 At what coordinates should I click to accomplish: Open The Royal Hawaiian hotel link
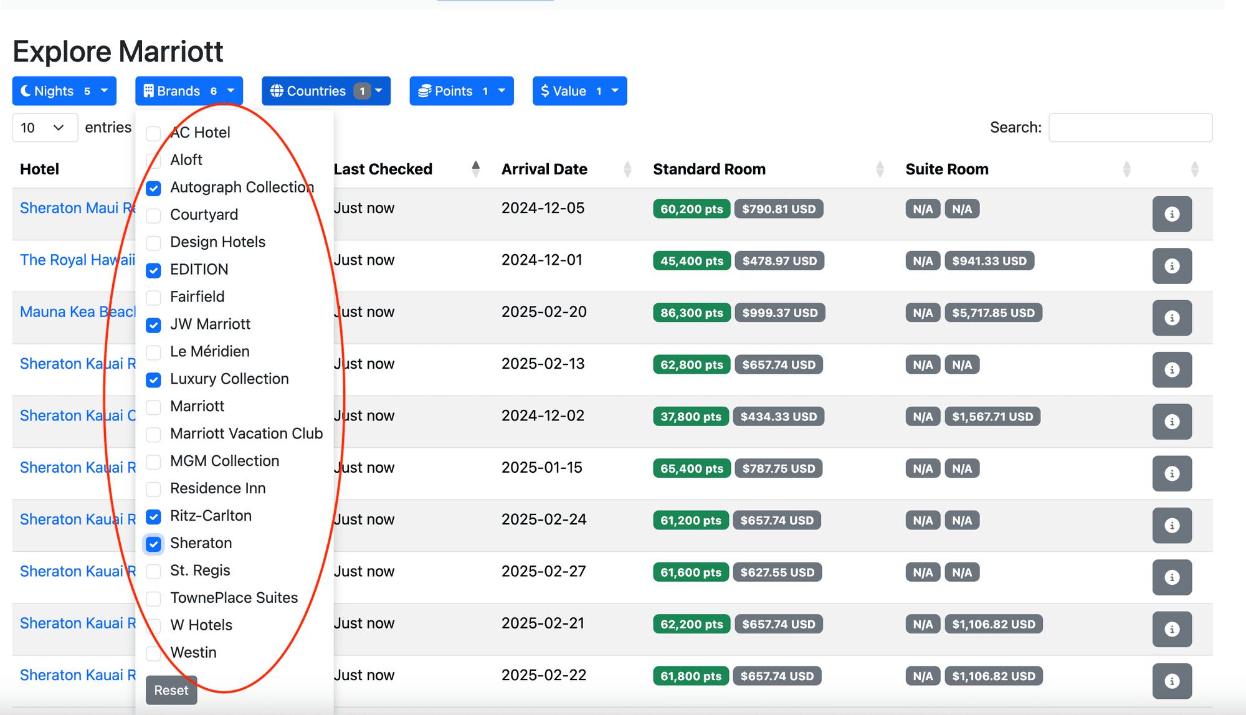tap(77, 260)
